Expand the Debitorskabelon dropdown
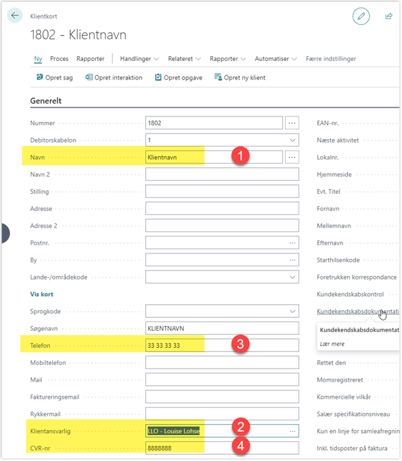402x461 pixels. [x=292, y=140]
